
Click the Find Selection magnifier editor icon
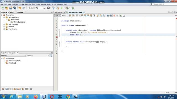(x=82, y=15)
